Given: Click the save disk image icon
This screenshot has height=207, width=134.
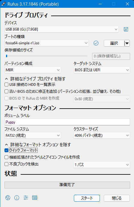Looking at the screenshot, I should point(126,29).
